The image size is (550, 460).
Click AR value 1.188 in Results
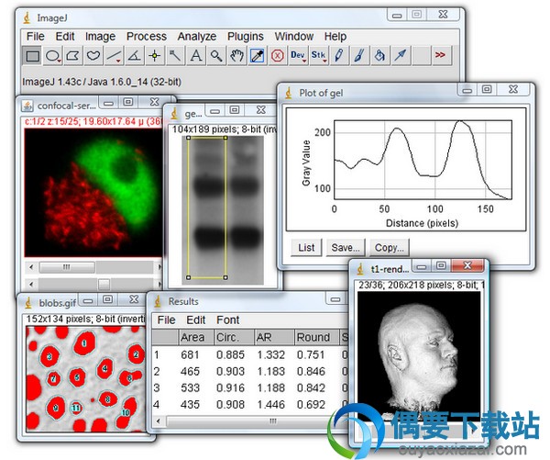point(270,388)
